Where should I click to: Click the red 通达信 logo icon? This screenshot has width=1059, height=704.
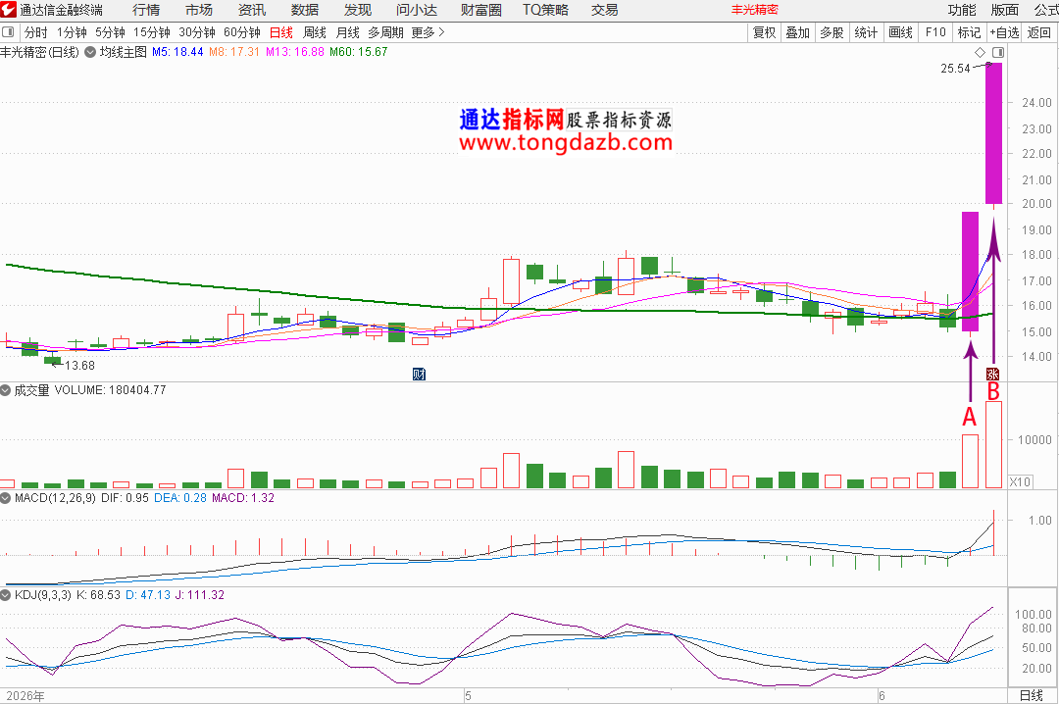[8, 10]
